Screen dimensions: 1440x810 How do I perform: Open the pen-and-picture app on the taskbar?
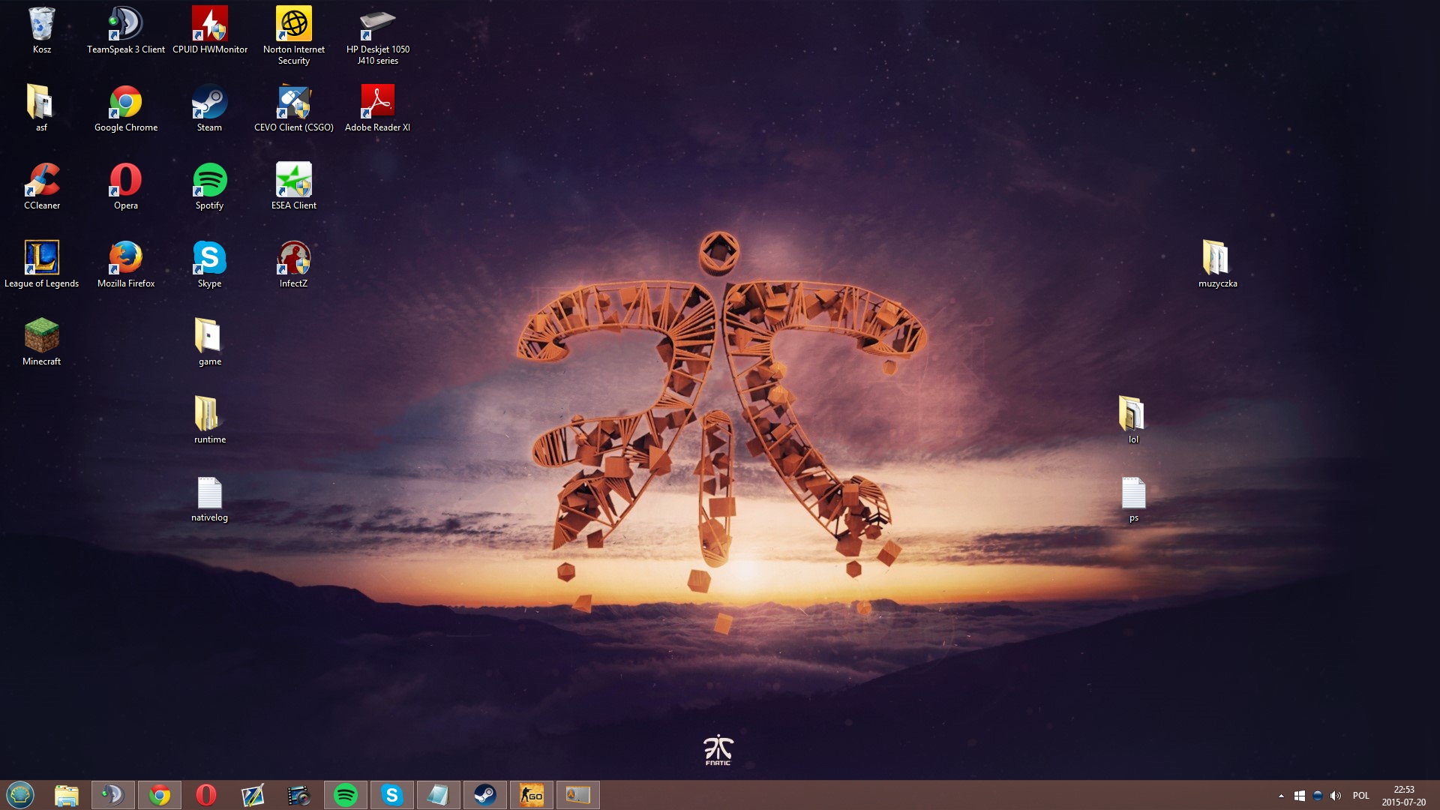point(253,795)
